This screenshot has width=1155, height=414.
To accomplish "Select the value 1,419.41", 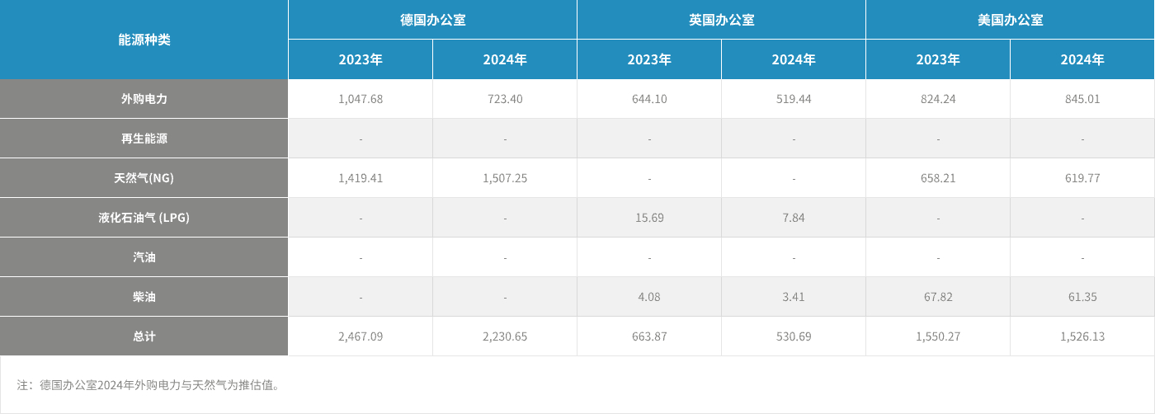I will (x=361, y=178).
